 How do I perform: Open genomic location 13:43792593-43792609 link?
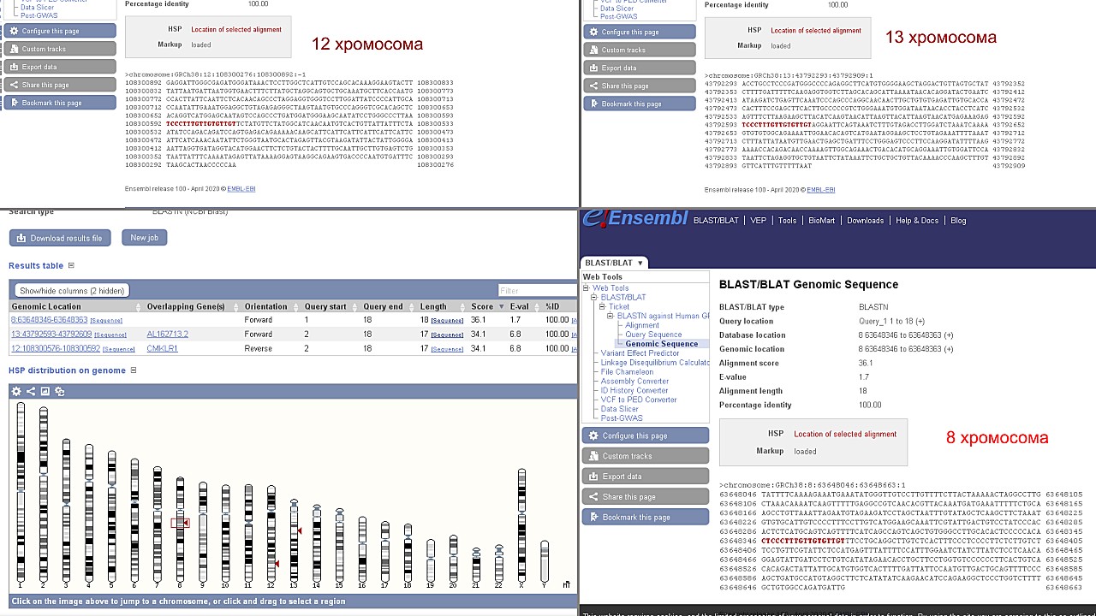pyautogui.click(x=51, y=335)
